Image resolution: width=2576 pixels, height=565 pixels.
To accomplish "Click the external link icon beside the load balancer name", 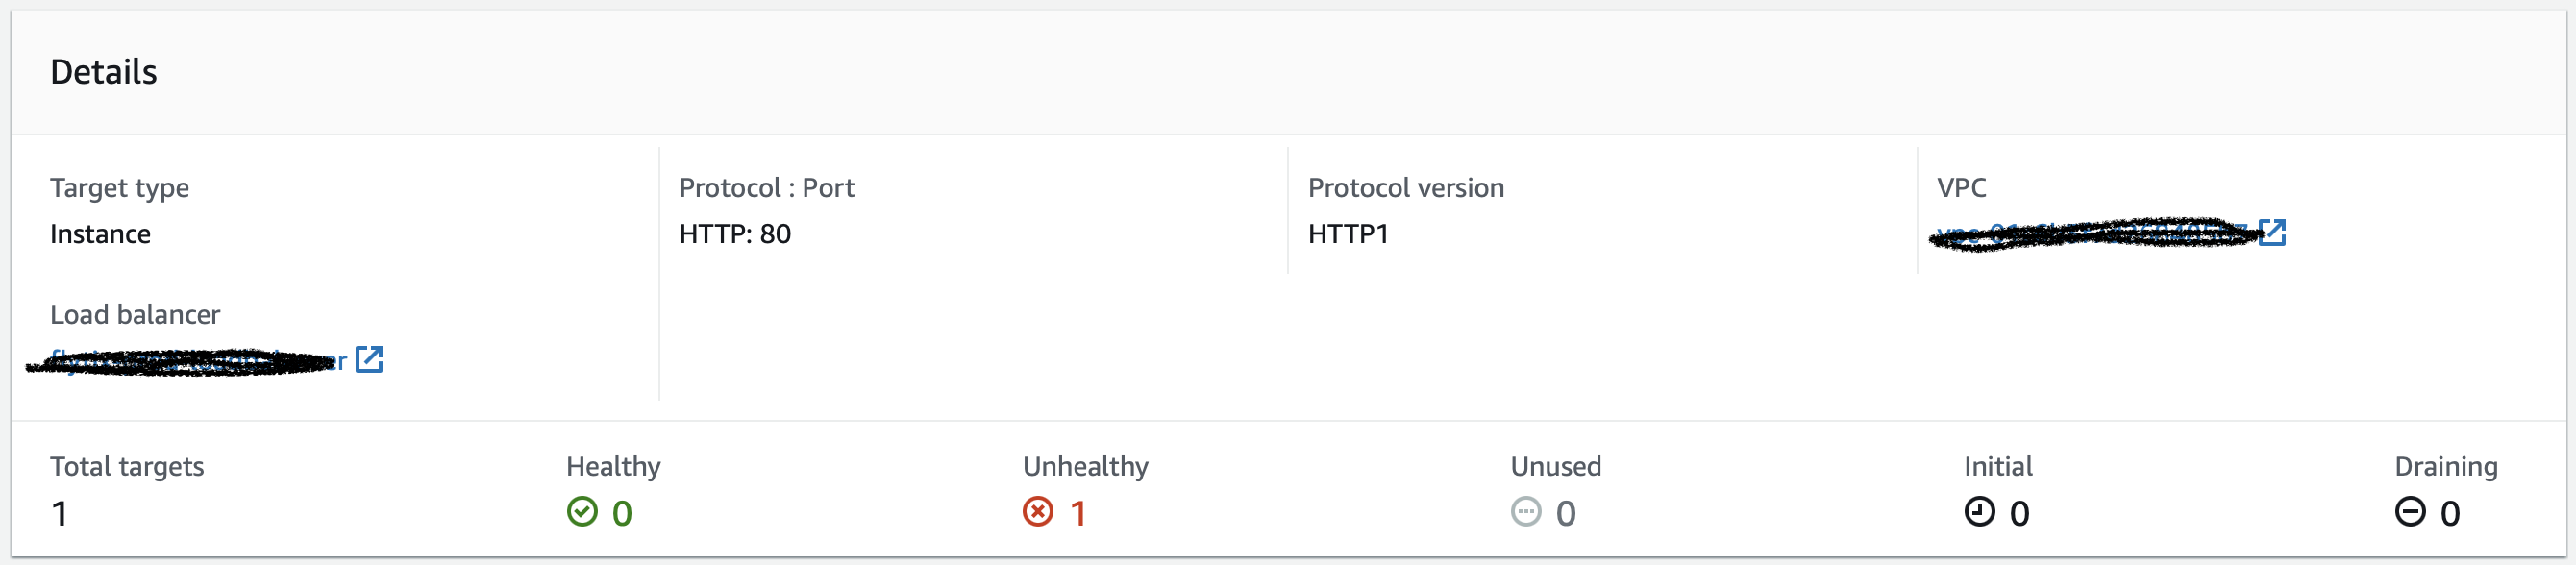I will click(369, 359).
